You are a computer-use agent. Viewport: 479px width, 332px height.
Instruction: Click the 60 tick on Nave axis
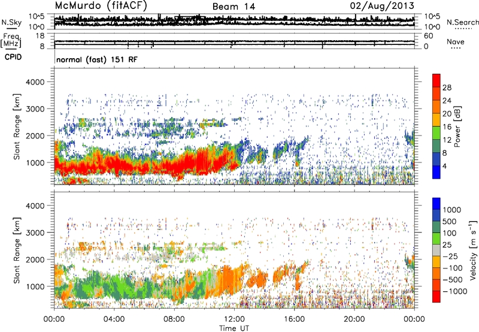tap(429, 36)
